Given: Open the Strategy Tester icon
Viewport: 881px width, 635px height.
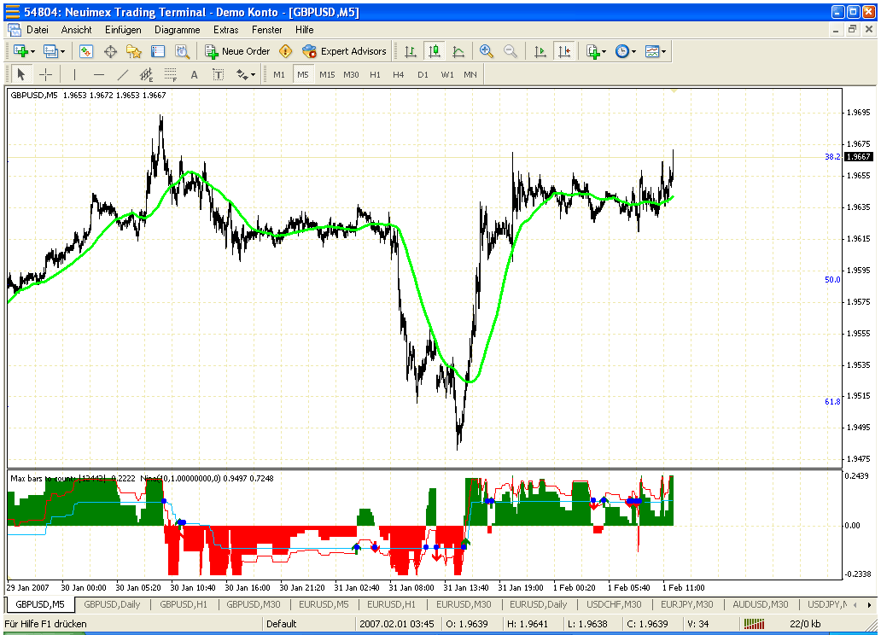Looking at the screenshot, I should (x=182, y=51).
